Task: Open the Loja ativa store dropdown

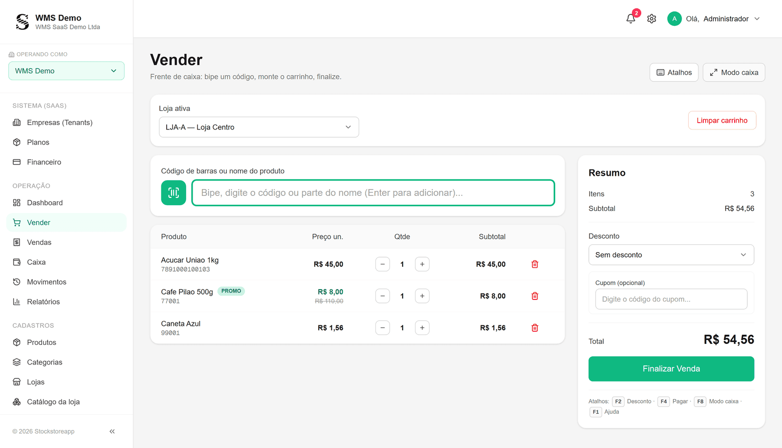Action: 259,127
